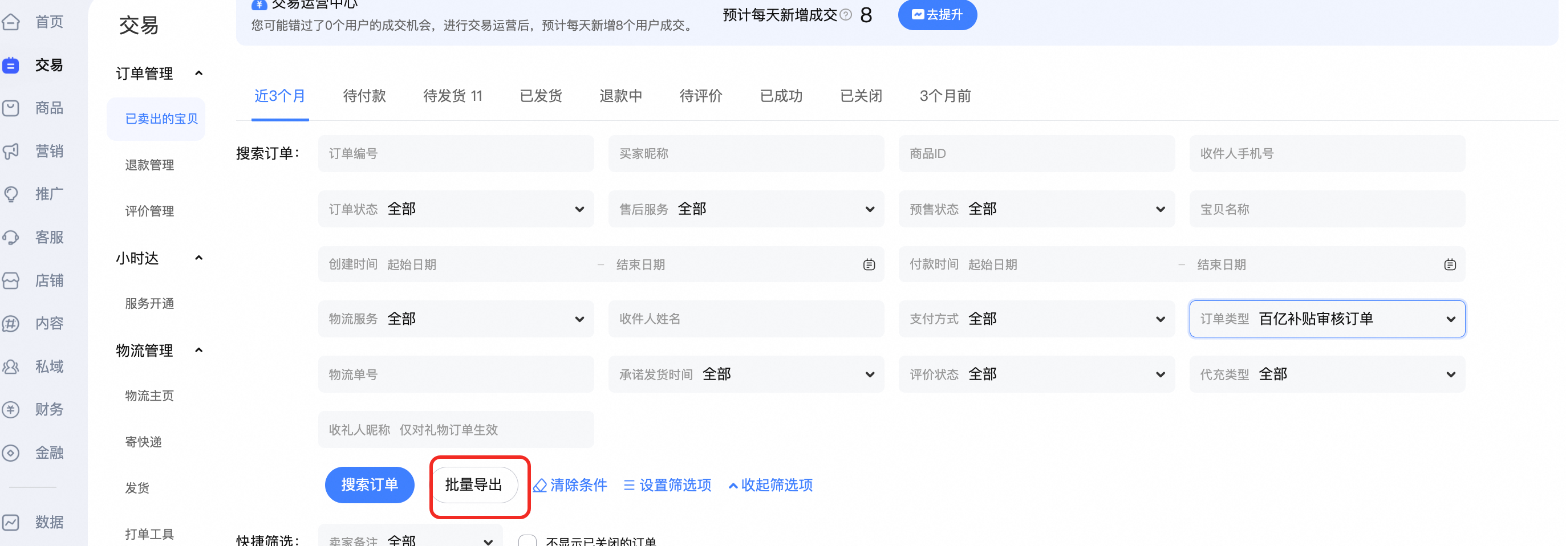
Task: Open the 商品 sidebar icon
Action: click(11, 108)
